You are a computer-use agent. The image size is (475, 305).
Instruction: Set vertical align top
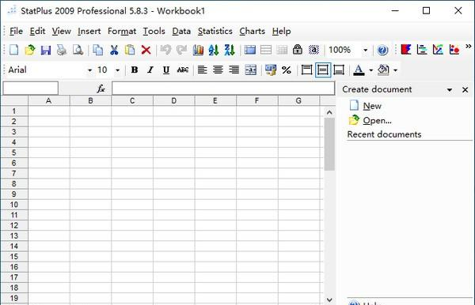coord(306,70)
